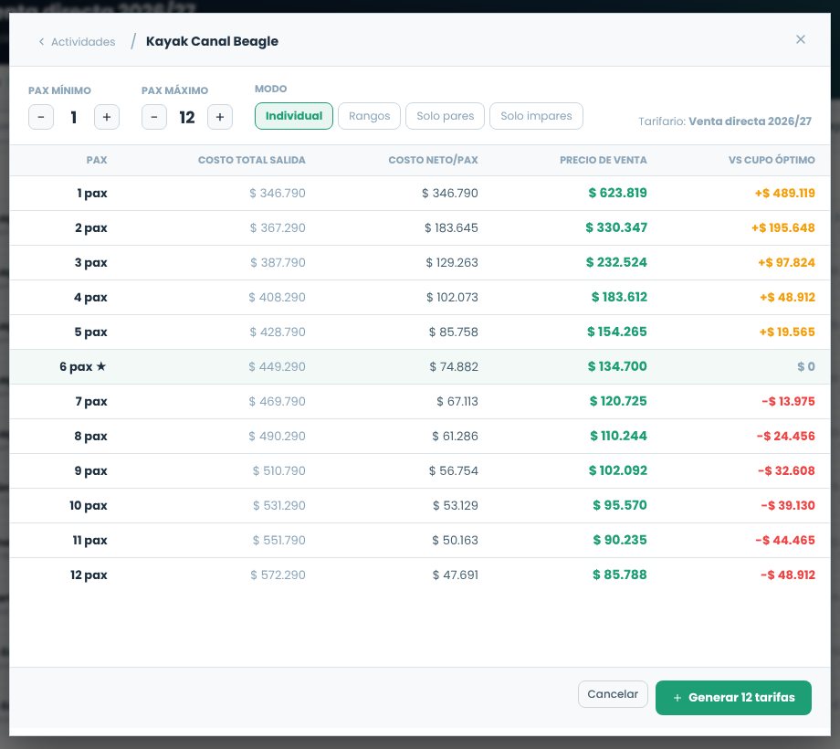840x749 pixels.
Task: Increase the Pax Máximo value
Action: click(x=220, y=117)
